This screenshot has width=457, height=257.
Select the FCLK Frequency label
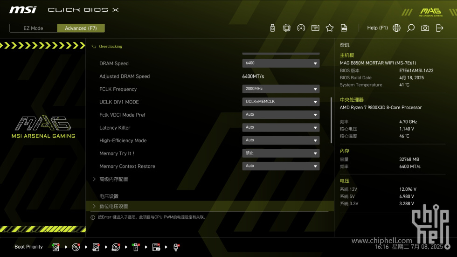point(118,89)
